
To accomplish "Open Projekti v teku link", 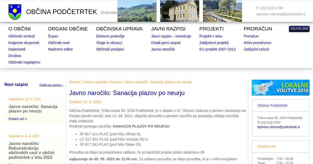I will 211,36.
